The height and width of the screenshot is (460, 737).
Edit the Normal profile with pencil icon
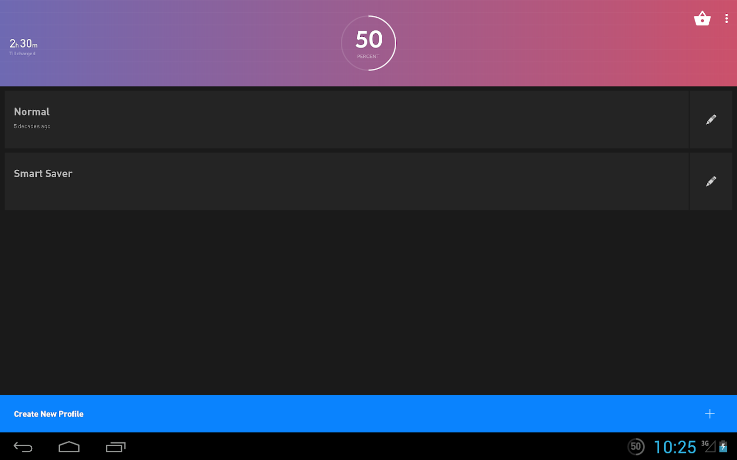tap(710, 119)
